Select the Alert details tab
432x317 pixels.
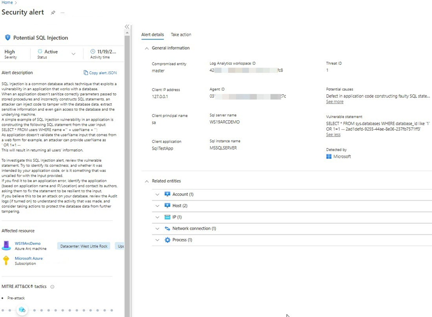point(152,34)
